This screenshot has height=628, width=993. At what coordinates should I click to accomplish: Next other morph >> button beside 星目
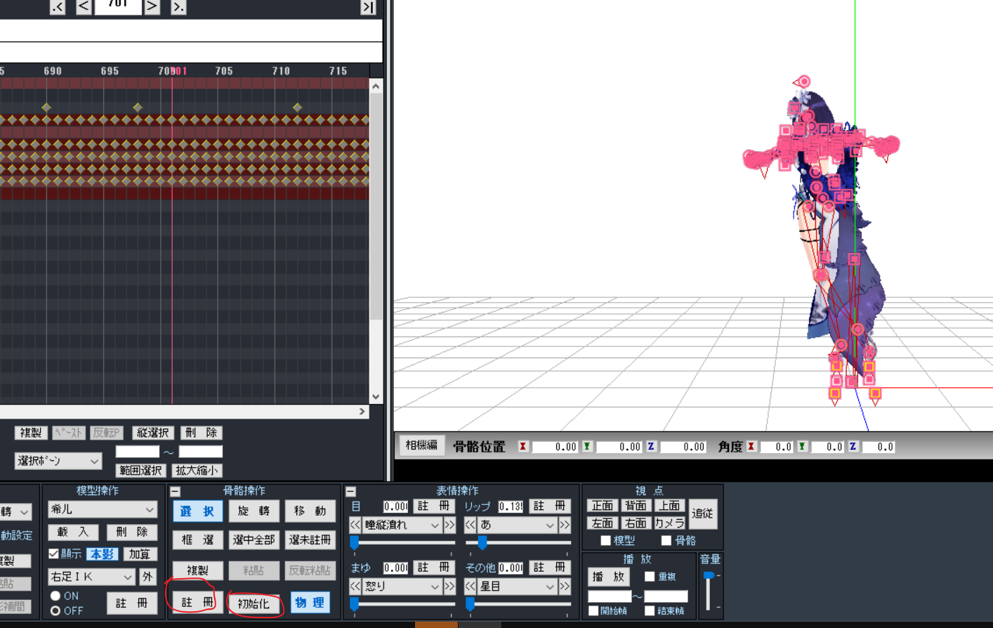565,586
